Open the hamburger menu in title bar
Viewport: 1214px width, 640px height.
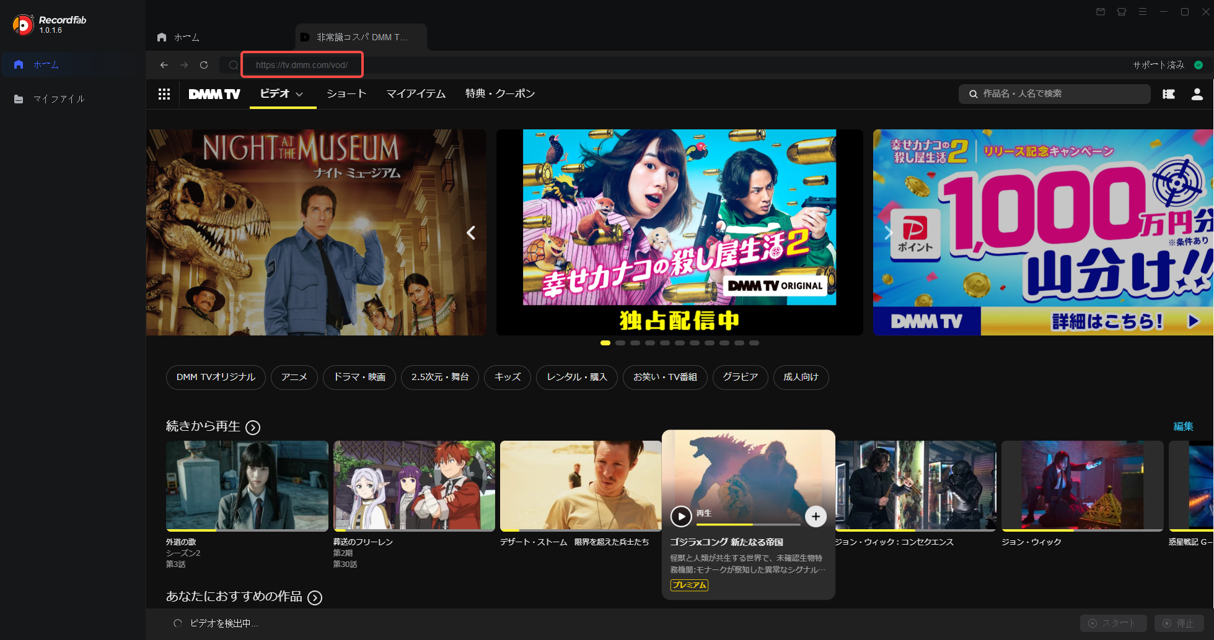[1143, 12]
